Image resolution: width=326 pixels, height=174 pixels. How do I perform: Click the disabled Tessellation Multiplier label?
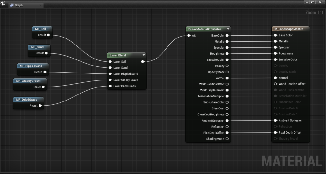tap(293, 96)
